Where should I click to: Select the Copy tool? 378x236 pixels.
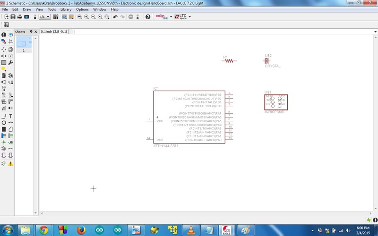[x=10, y=50]
